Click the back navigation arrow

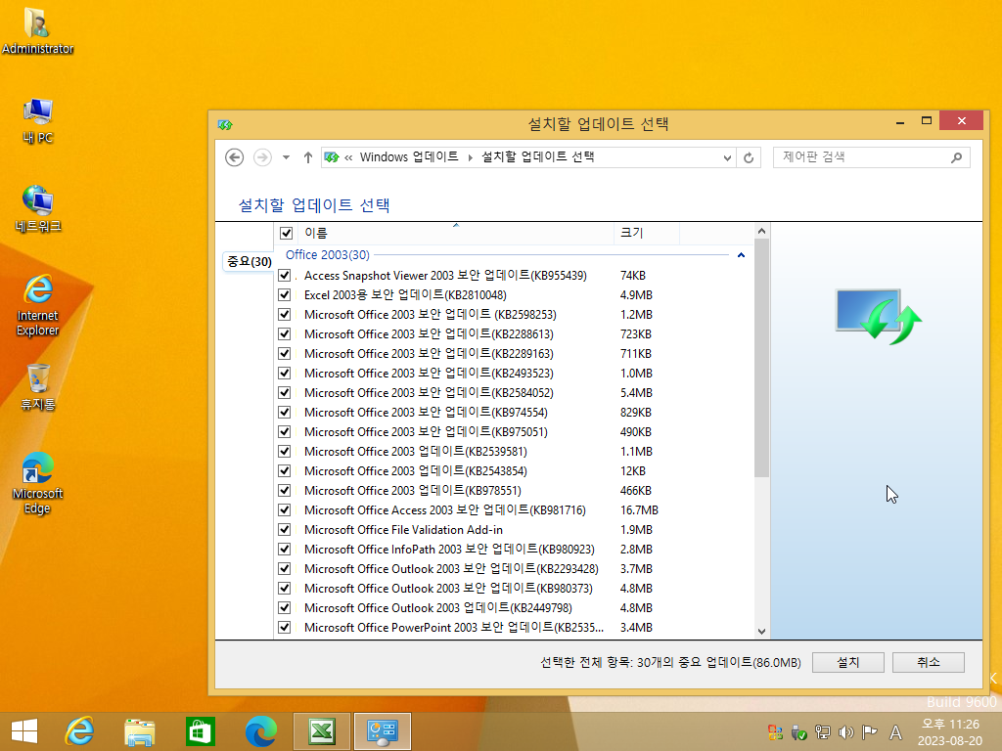[x=235, y=157]
